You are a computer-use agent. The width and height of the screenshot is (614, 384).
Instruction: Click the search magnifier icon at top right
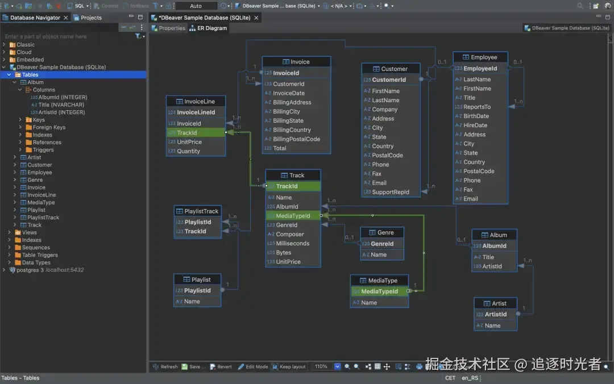[580, 6]
